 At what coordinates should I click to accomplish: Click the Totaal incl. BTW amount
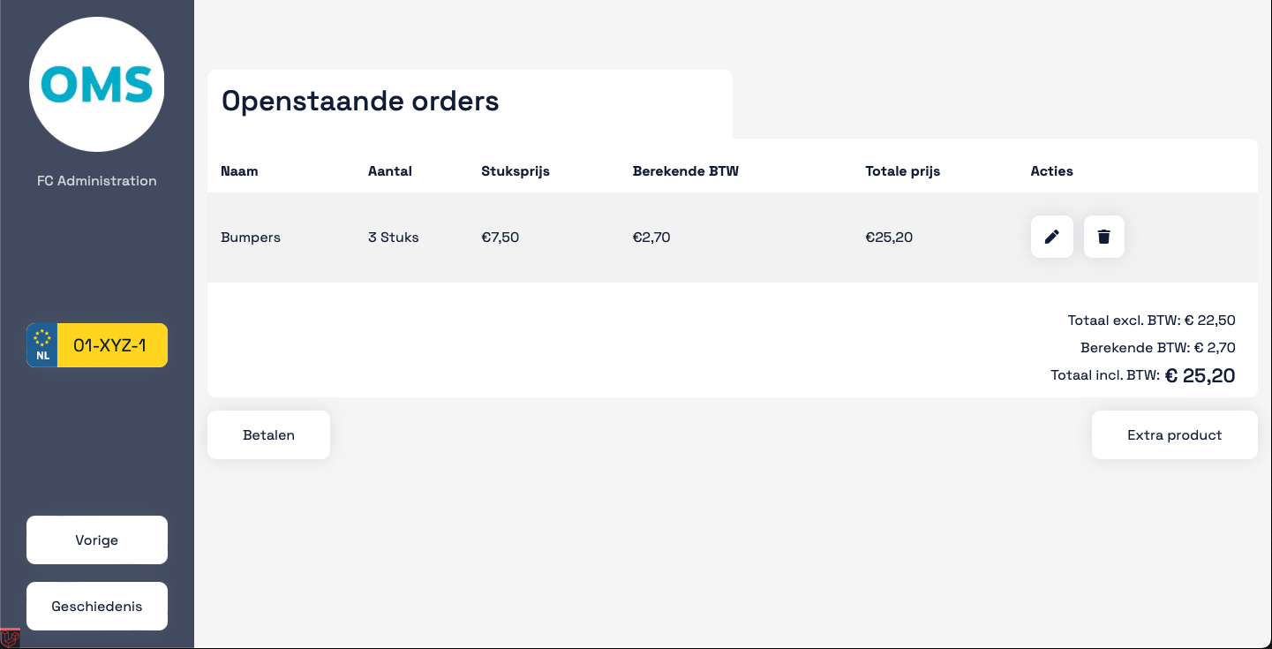point(1200,375)
